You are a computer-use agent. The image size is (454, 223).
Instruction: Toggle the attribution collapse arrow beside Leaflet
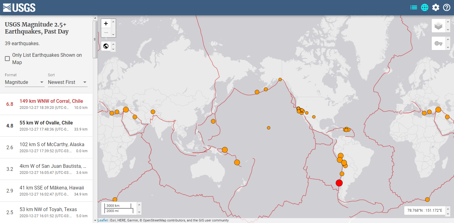[x=95, y=221]
